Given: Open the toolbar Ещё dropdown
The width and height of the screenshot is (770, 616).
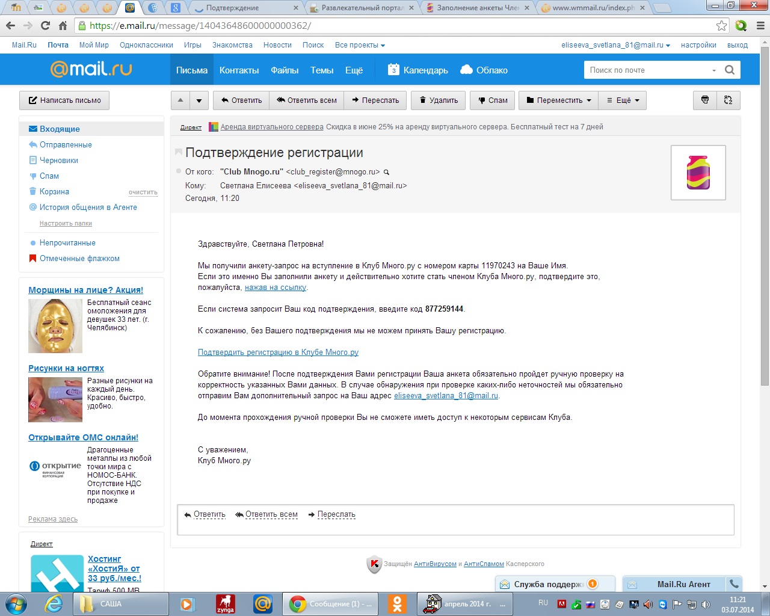Looking at the screenshot, I should (623, 100).
